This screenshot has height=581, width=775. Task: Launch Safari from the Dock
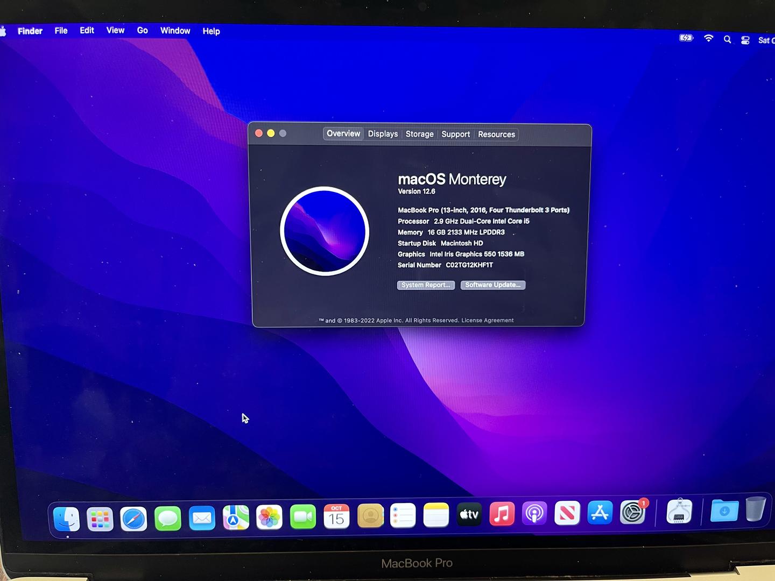pyautogui.click(x=133, y=519)
